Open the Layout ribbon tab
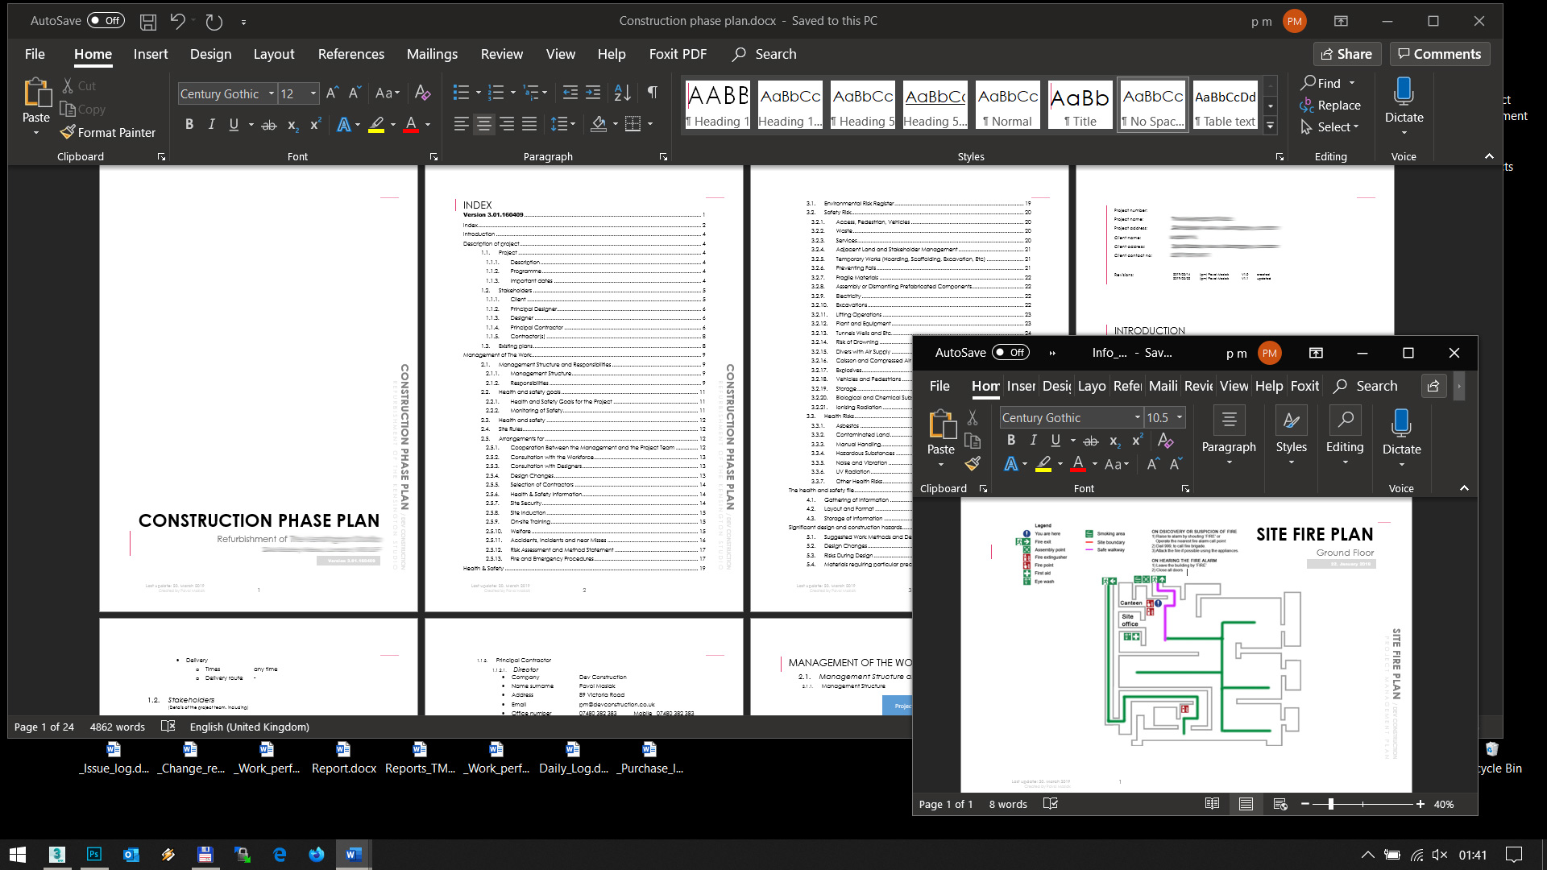Viewport: 1547px width, 870px height. 273,54
